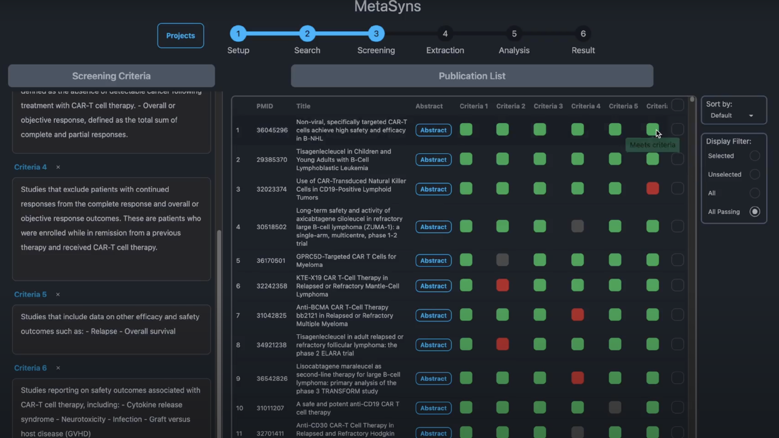Choose the Selected display filter radio
The width and height of the screenshot is (779, 438).
pyautogui.click(x=755, y=156)
